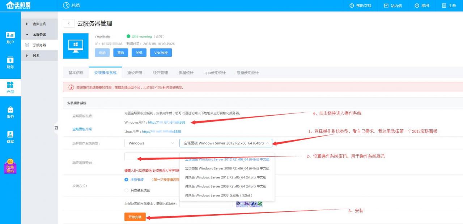Image resolution: width=463 pixels, height=224 pixels.
Task: Switch to the 重设密码 tab
Action: click(135, 73)
